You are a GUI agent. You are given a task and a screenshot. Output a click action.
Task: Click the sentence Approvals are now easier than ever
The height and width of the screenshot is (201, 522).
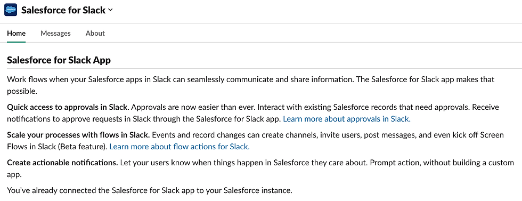[193, 107]
